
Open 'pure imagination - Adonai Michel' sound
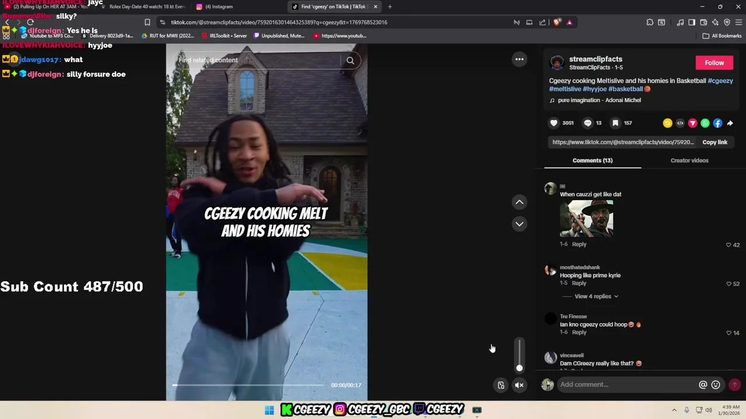click(x=599, y=100)
